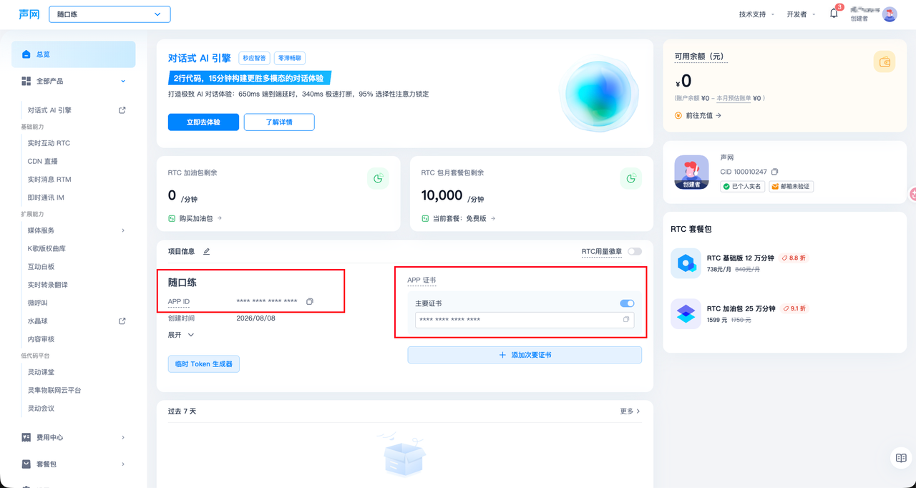
Task: Click 本月预估账单 text
Action: click(734, 99)
